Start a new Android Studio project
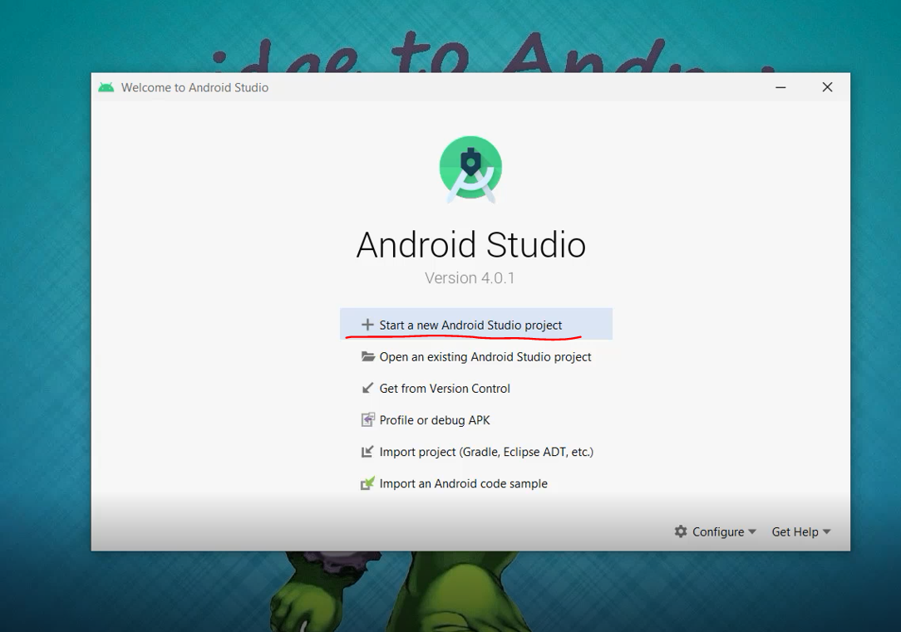 [x=475, y=325]
